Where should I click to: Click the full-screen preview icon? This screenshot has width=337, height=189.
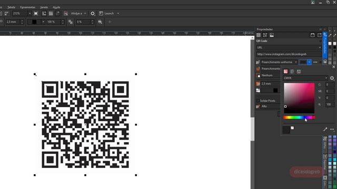pyautogui.click(x=36, y=14)
